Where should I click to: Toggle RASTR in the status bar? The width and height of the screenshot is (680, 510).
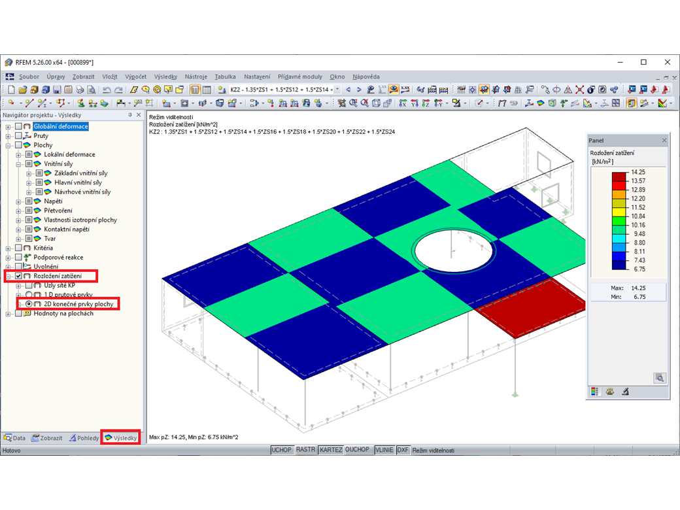306,450
